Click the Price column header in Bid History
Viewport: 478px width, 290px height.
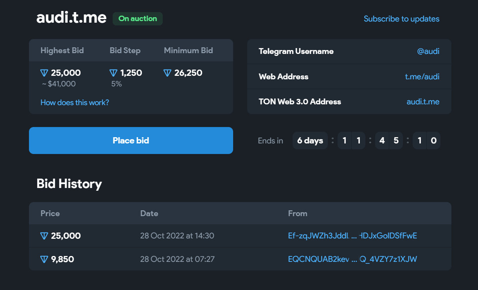click(50, 213)
